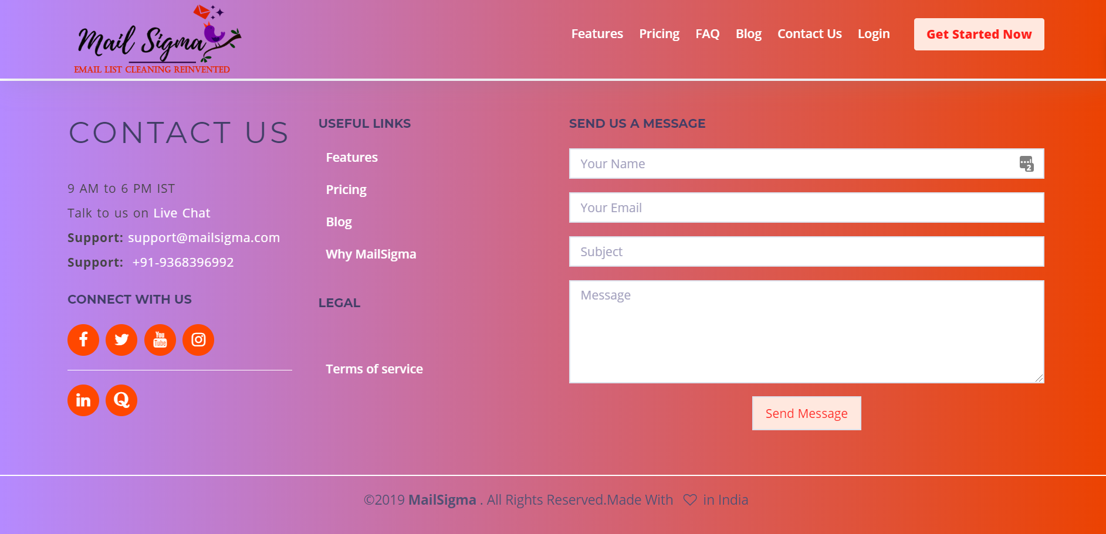
Task: Open Blog under Useful Links
Action: tap(339, 222)
